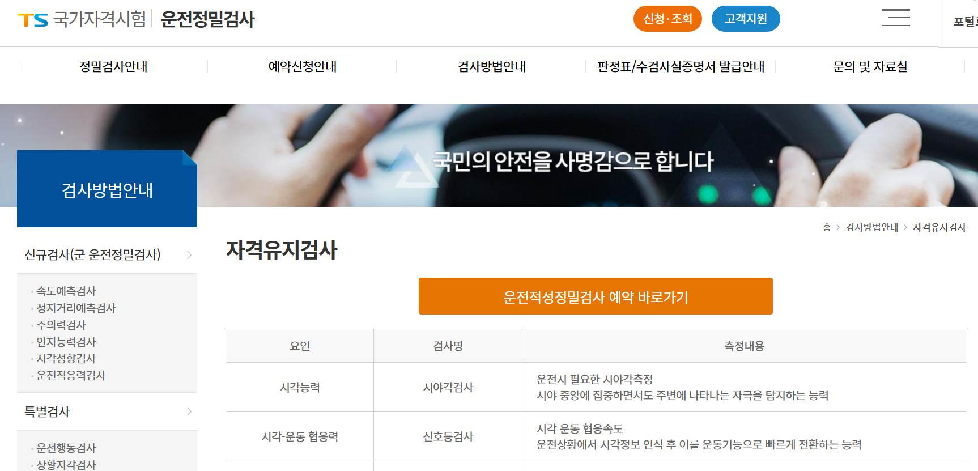Click the 시야각검사 table cell

[448, 387]
